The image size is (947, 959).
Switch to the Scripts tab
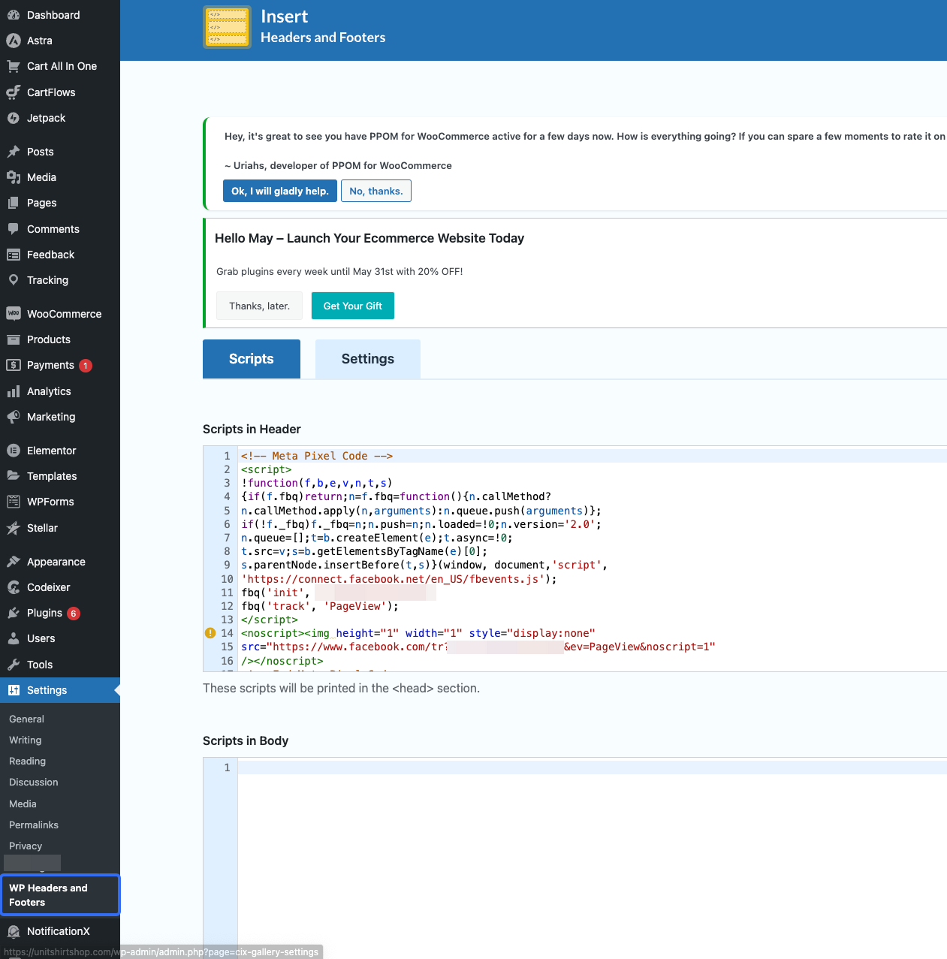tap(252, 359)
